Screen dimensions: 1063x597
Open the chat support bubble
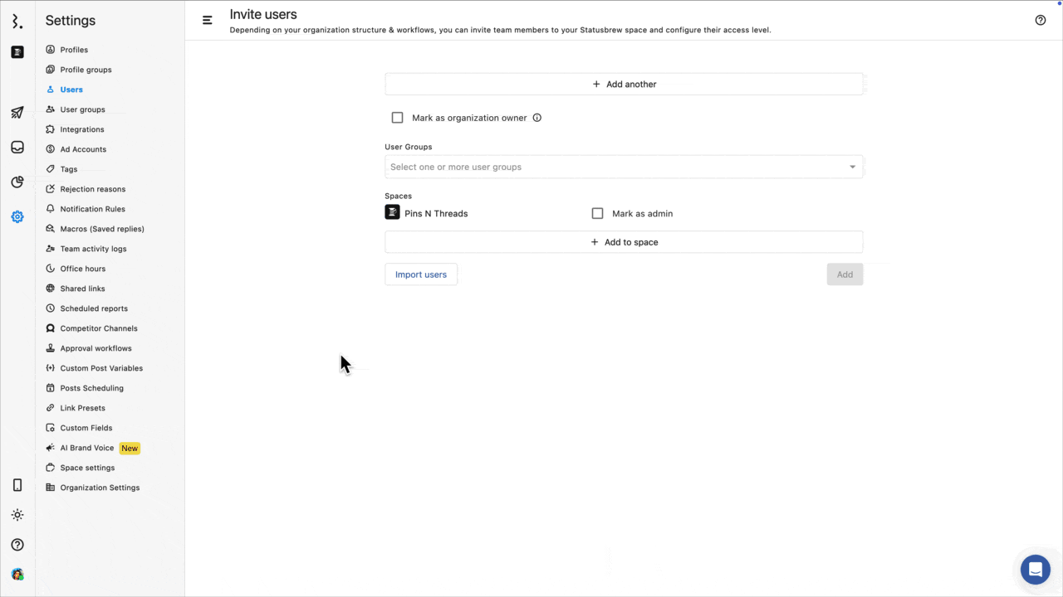point(1035,570)
